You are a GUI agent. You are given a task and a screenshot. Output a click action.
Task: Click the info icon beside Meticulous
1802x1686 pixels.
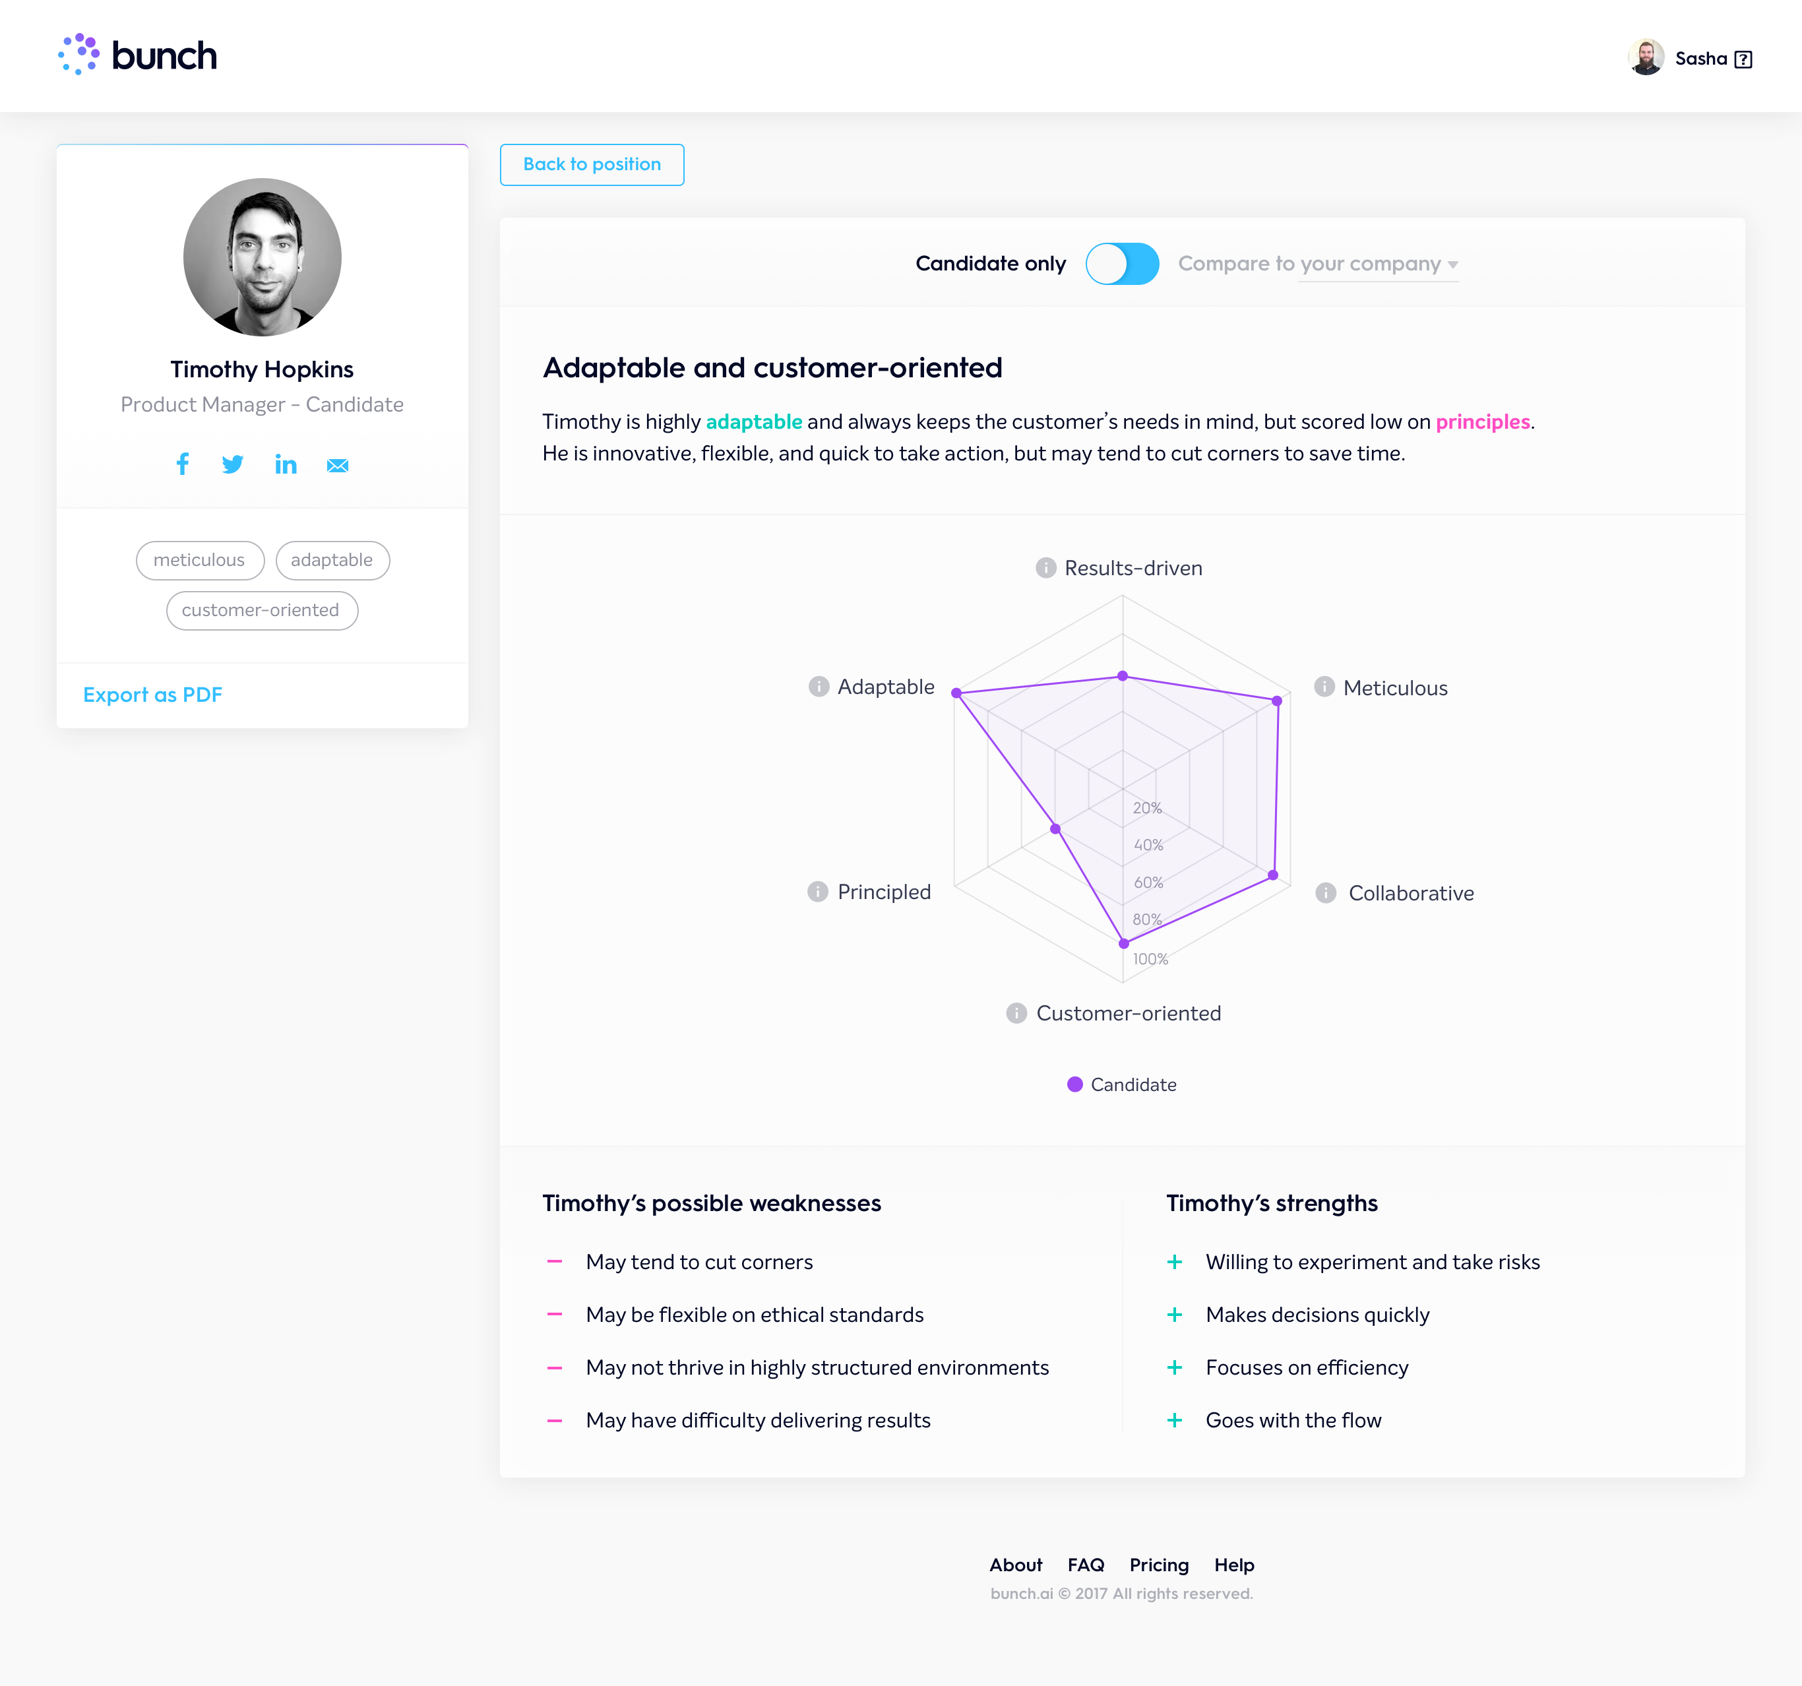[1324, 687]
